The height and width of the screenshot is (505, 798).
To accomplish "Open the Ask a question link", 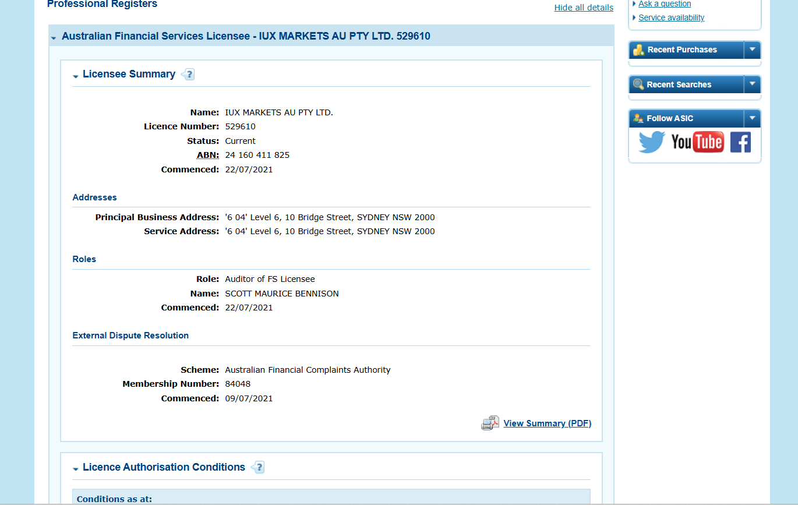I will click(x=665, y=3).
